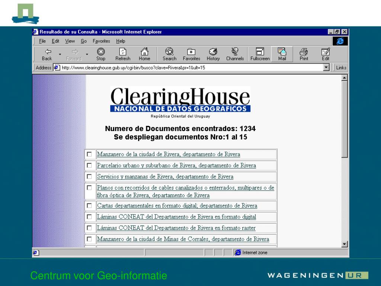Open the Back button history dropdown
Image resolution: width=381 pixels, height=286 pixels.
point(60,54)
